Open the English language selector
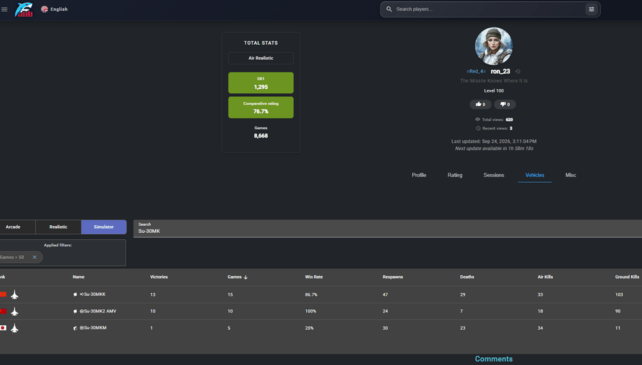The width and height of the screenshot is (642, 365). pos(55,9)
